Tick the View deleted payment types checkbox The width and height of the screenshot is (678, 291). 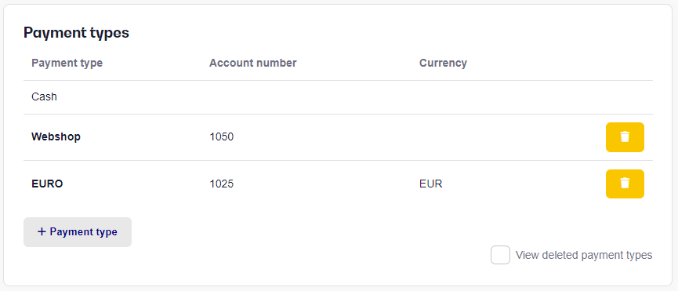coord(500,255)
